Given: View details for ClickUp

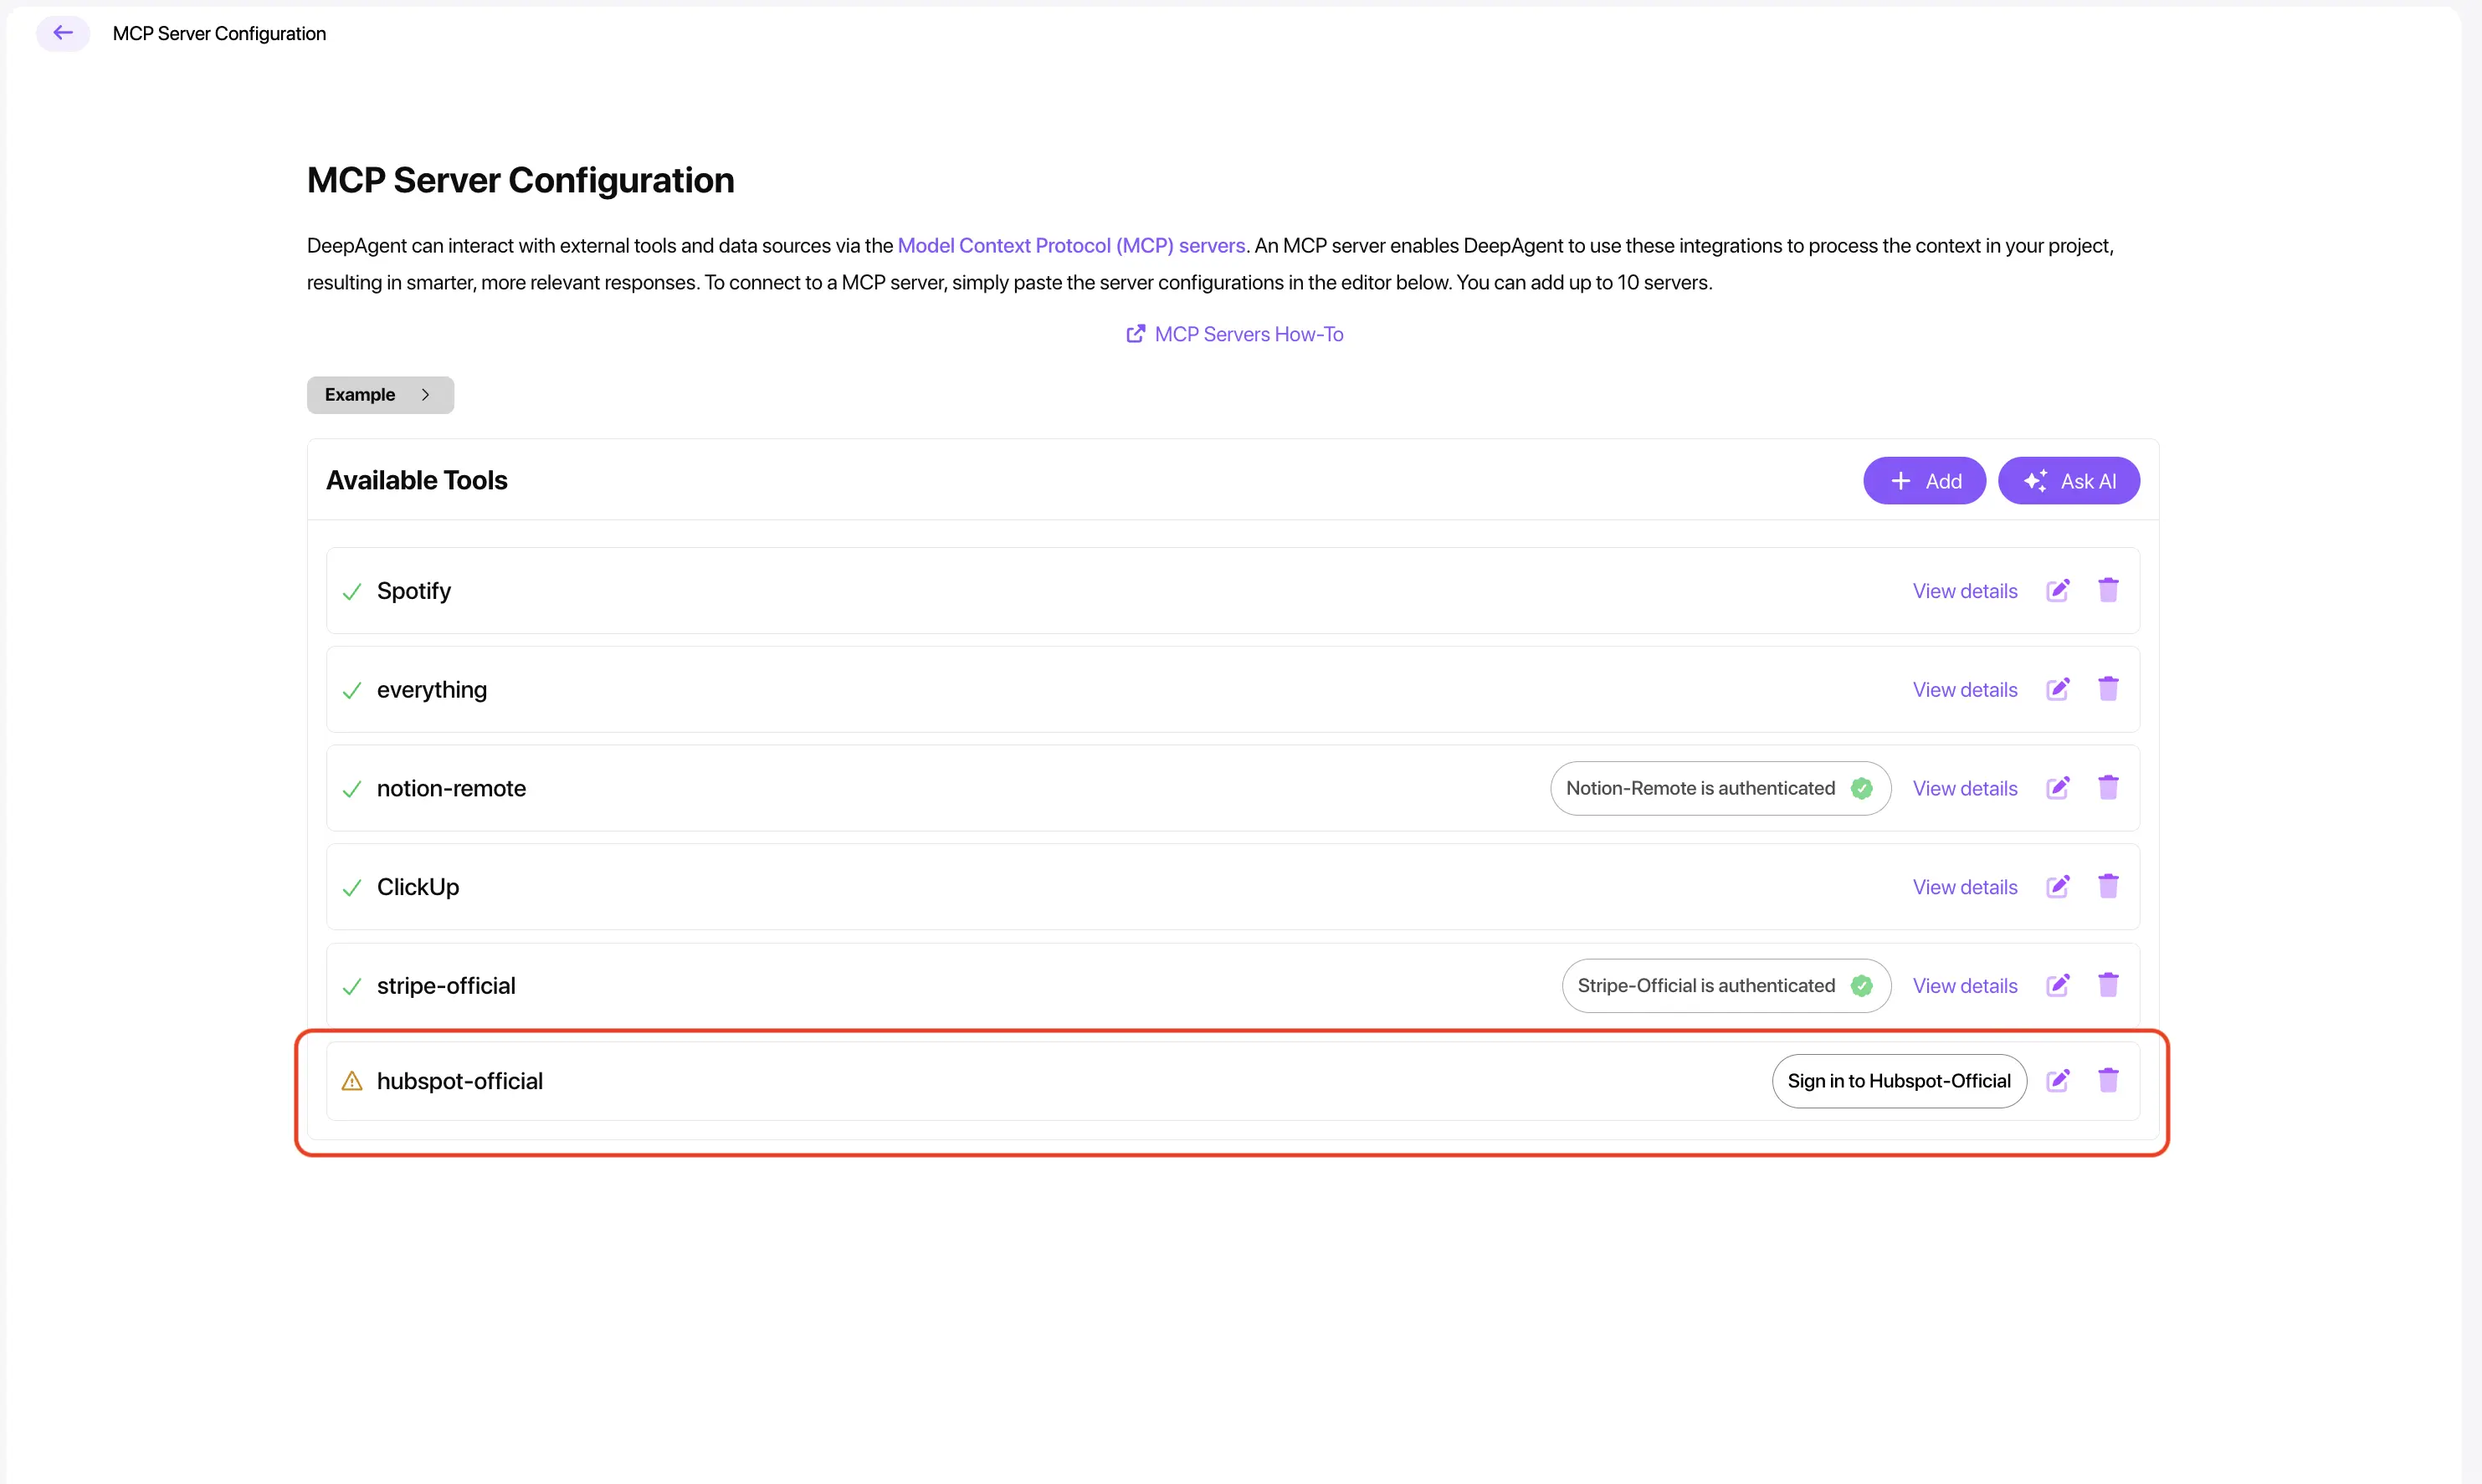Looking at the screenshot, I should click(1964, 887).
